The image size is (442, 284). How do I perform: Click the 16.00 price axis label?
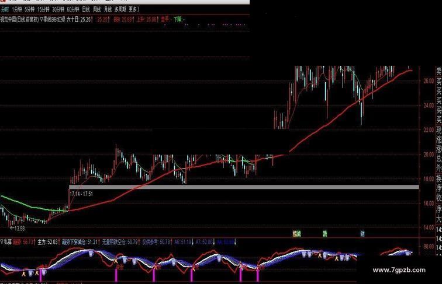pyautogui.click(x=429, y=204)
